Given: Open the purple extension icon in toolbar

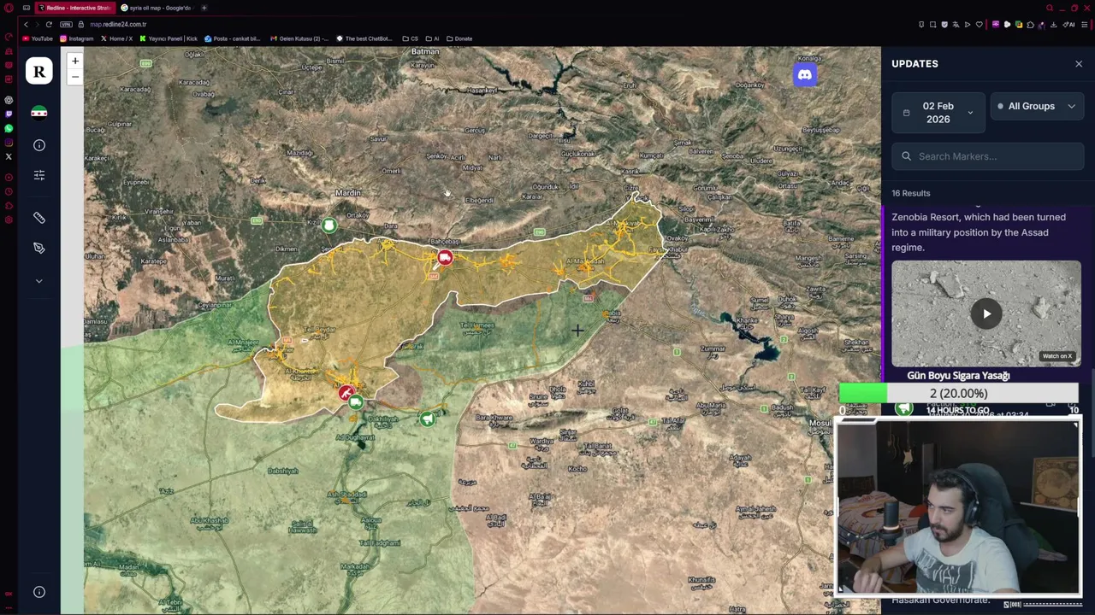Looking at the screenshot, I should point(996,24).
